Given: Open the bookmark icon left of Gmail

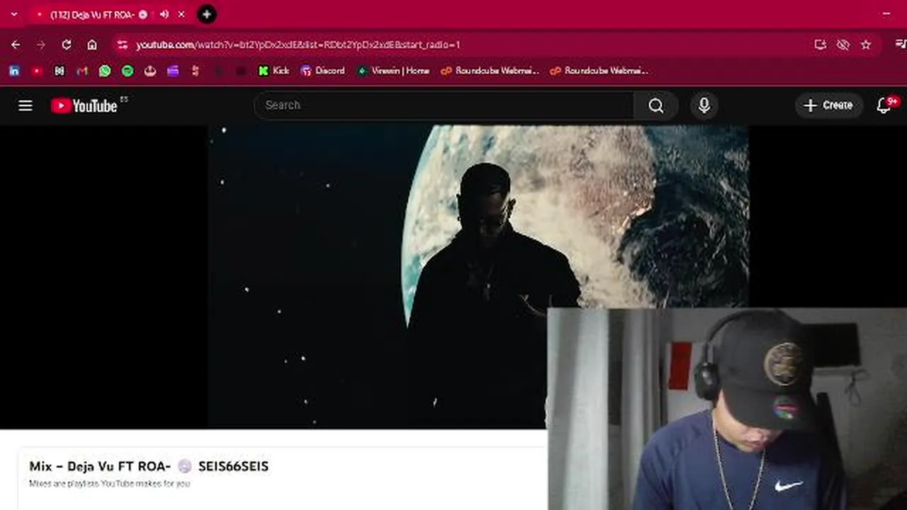Looking at the screenshot, I should pyautogui.click(x=60, y=71).
